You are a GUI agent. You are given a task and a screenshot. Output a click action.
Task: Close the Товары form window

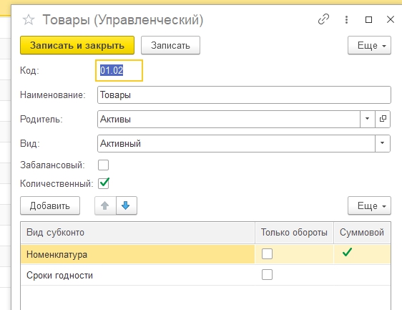pyautogui.click(x=391, y=19)
